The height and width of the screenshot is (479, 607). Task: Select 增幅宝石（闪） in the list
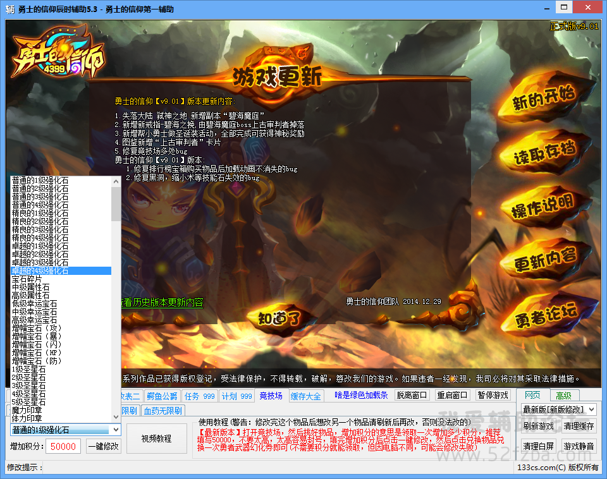[x=61, y=345]
